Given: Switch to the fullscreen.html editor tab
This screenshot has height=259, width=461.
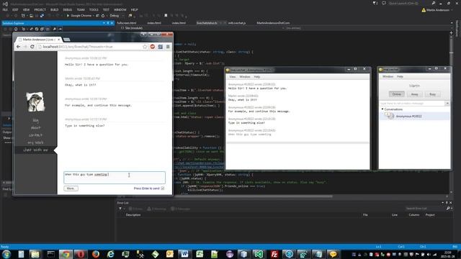Looking at the screenshot, I should pyautogui.click(x=127, y=23).
